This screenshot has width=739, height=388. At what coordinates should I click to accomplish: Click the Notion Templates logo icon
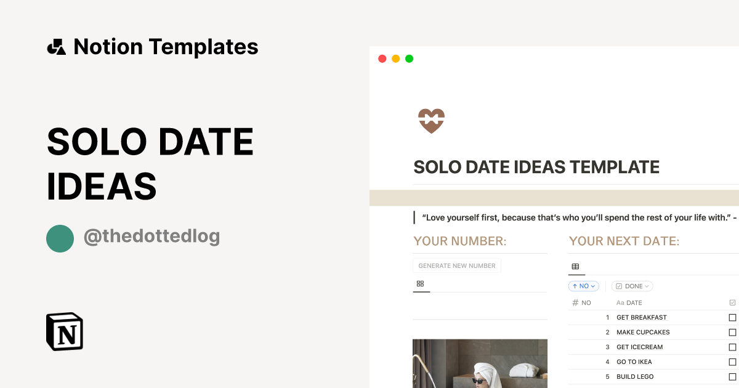click(x=56, y=46)
